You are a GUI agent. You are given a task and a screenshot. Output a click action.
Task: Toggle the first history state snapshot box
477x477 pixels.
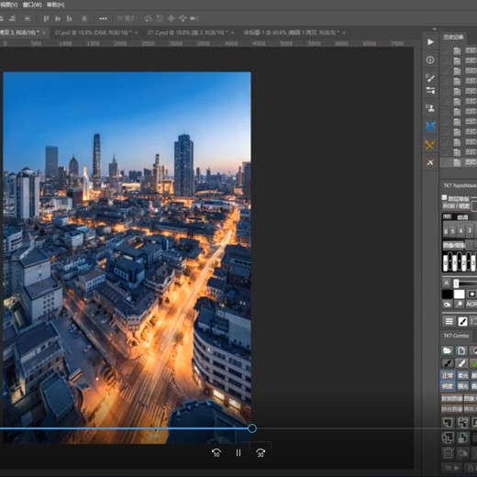click(446, 50)
